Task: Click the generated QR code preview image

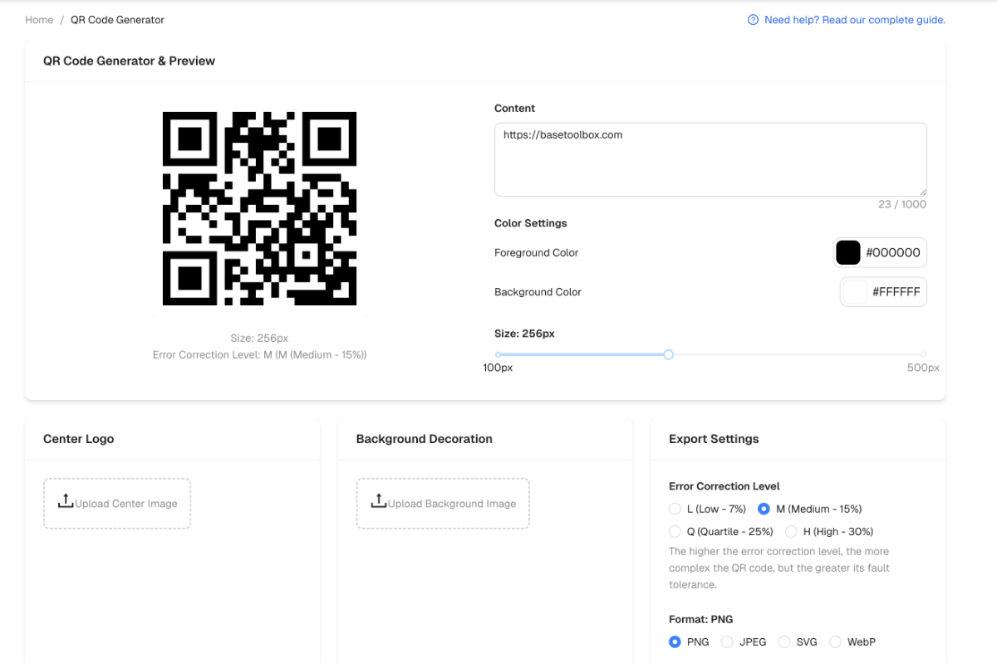Action: [259, 208]
